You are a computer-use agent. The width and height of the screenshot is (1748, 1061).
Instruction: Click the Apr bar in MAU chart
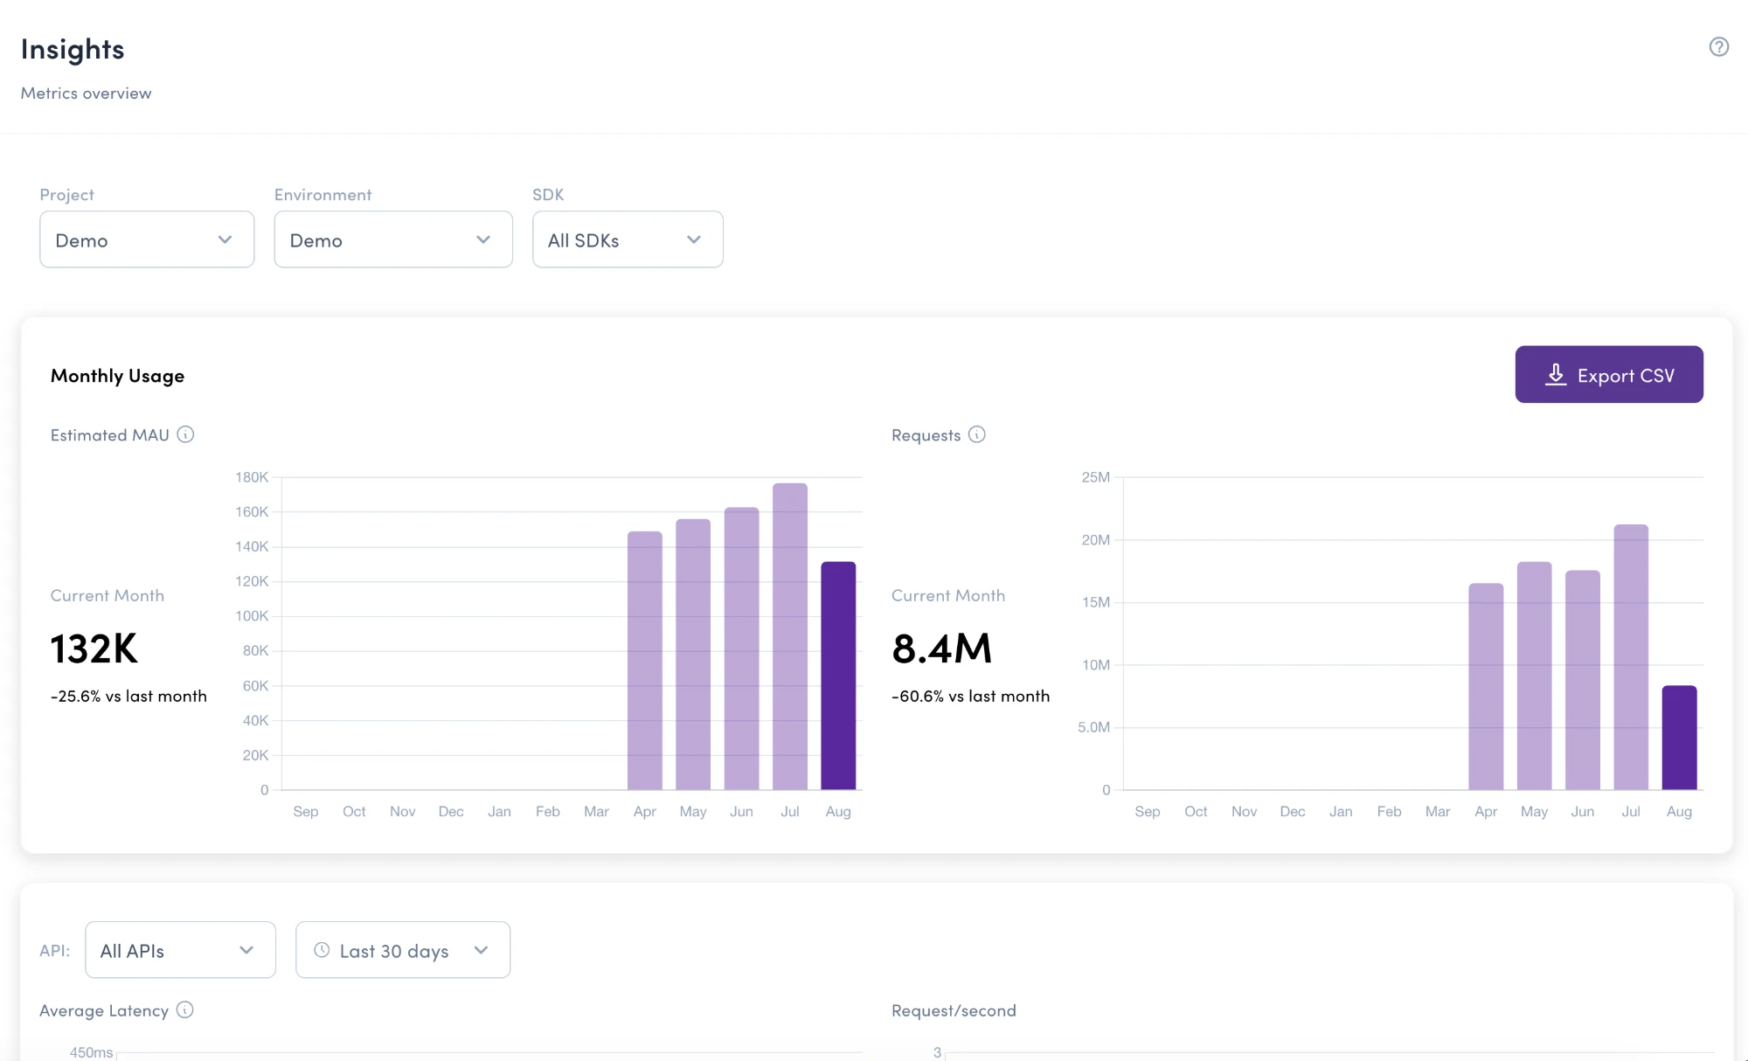[x=645, y=661]
